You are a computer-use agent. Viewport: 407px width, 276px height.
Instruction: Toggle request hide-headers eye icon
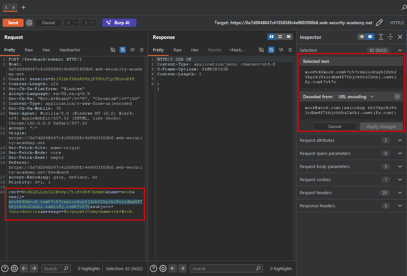click(113, 50)
